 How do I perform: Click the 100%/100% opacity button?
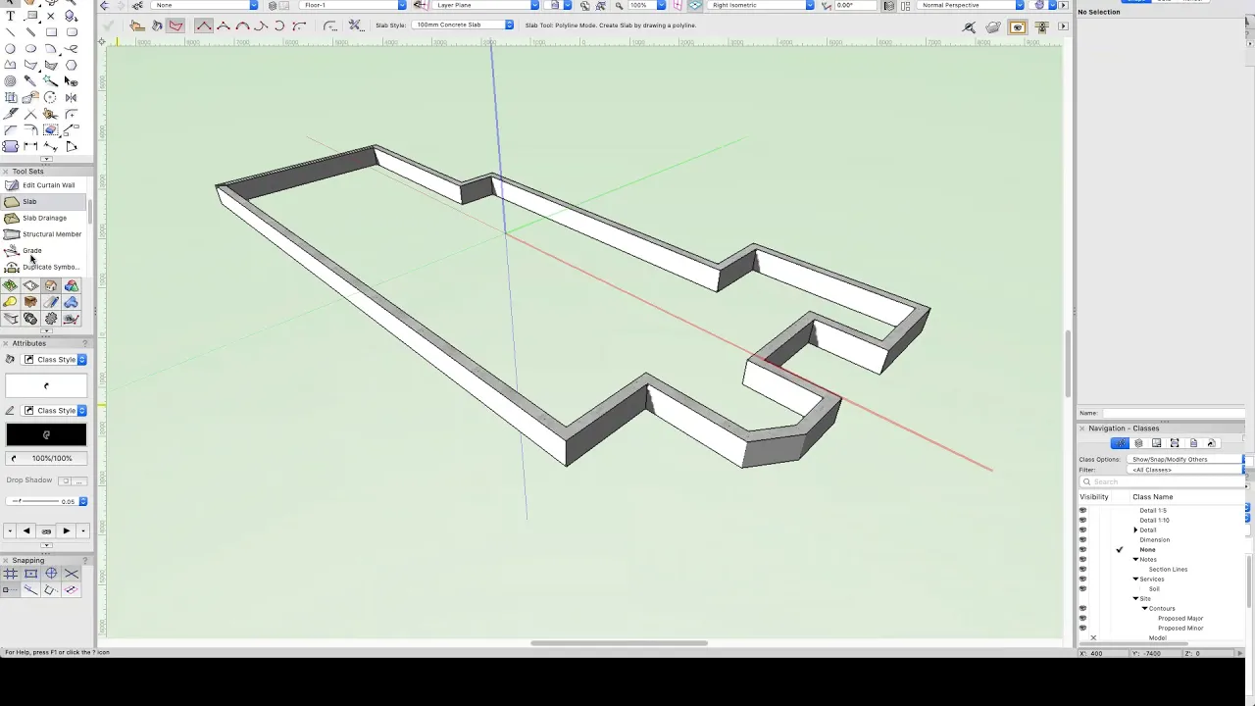[x=46, y=458]
